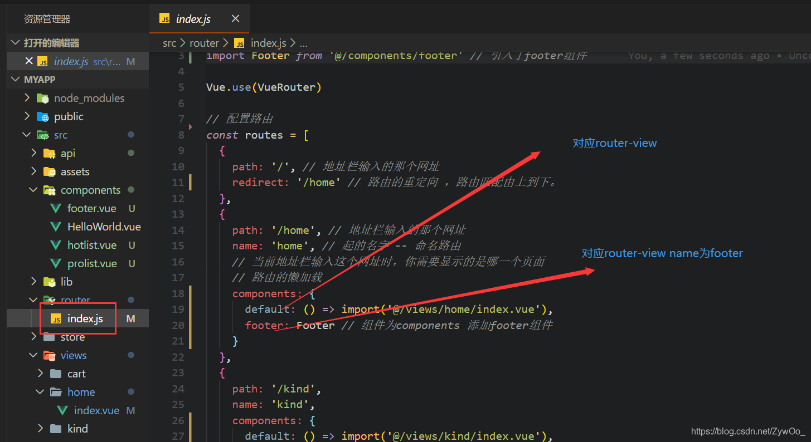Click the api folder icon
The height and width of the screenshot is (442, 811).
50,153
